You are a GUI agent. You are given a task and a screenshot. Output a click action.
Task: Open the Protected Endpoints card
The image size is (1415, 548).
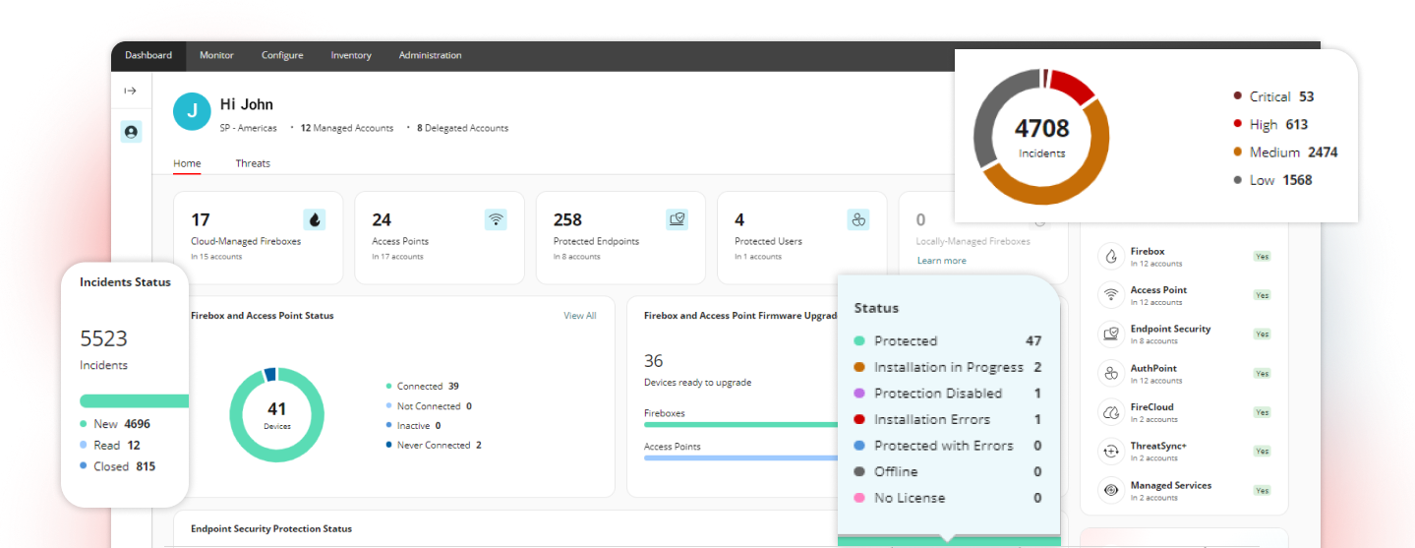[620, 238]
